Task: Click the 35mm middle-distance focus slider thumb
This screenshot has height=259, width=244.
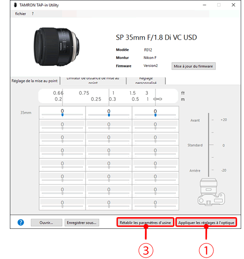Action: coord(109,115)
